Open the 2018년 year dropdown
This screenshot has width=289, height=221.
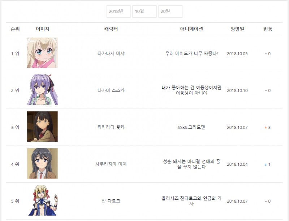118,12
